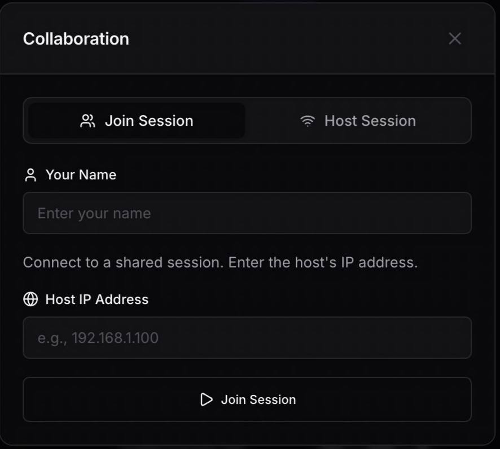This screenshot has width=500, height=449.
Task: Click into the Host IP Address input box
Action: coord(247,338)
